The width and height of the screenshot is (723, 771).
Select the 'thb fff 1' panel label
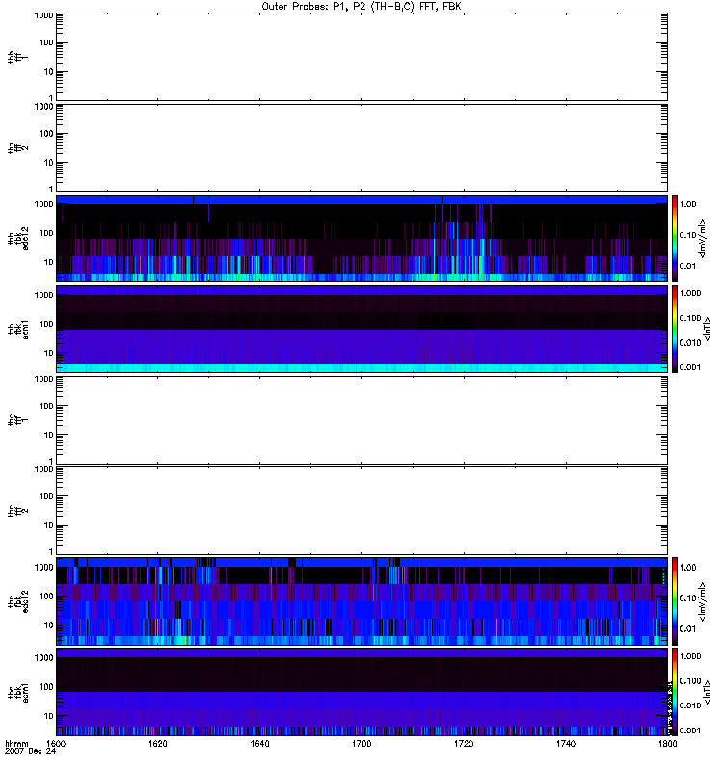point(17,57)
